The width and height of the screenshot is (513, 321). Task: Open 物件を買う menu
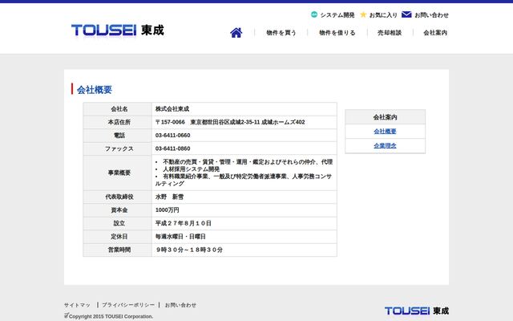[281, 33]
